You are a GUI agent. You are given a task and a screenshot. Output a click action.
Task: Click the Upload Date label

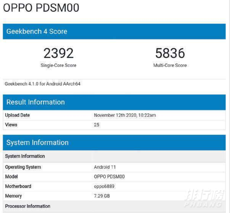tap(18, 115)
